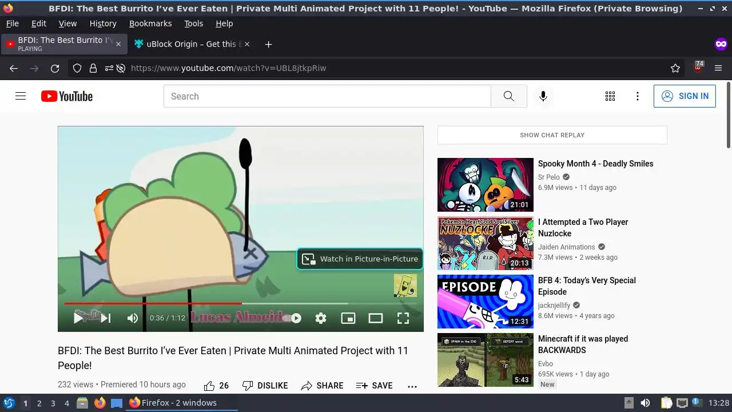
Task: Visit the Sr Pelo channel
Action: click(x=549, y=177)
